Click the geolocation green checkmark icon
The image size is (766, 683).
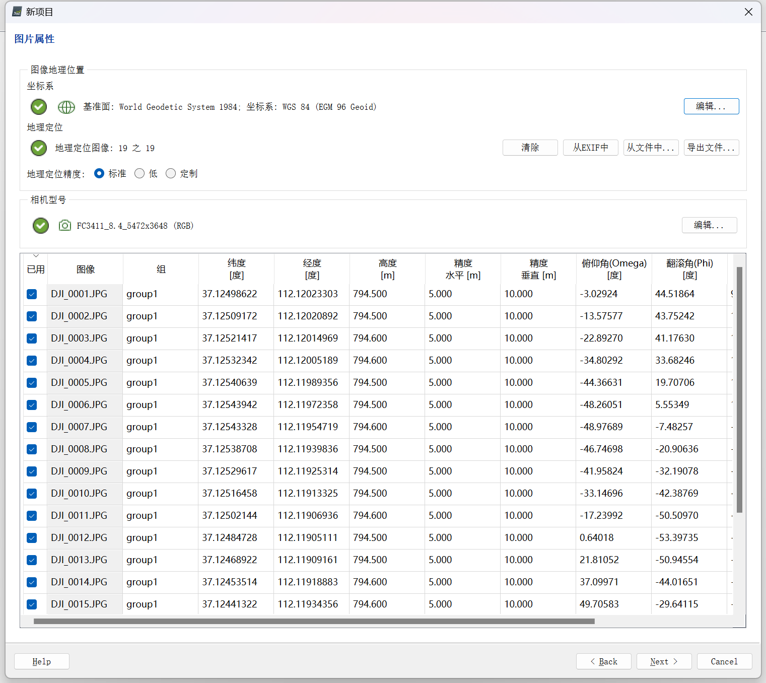[x=39, y=148]
